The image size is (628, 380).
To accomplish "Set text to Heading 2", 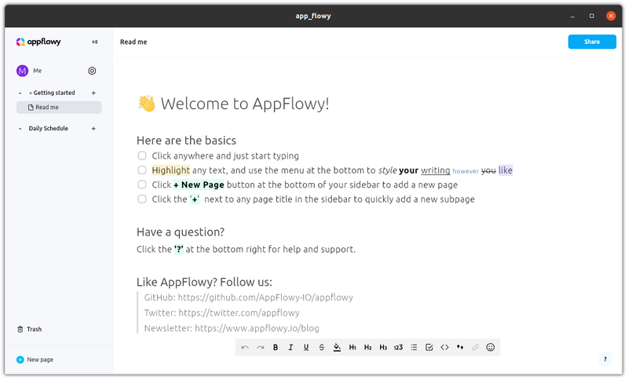I will coord(367,348).
